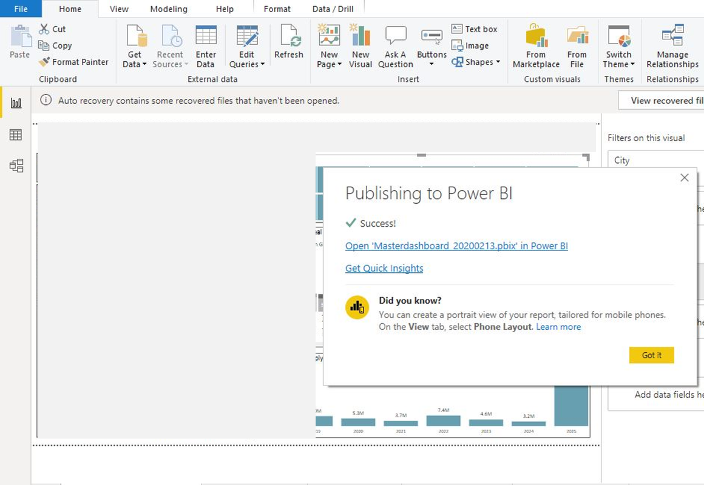The width and height of the screenshot is (704, 485).
Task: Select the City filter card
Action: (656, 160)
